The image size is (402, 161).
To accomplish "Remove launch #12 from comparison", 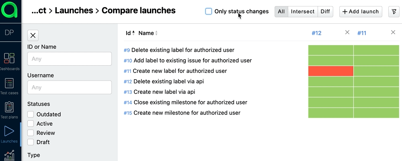I will [347, 33].
